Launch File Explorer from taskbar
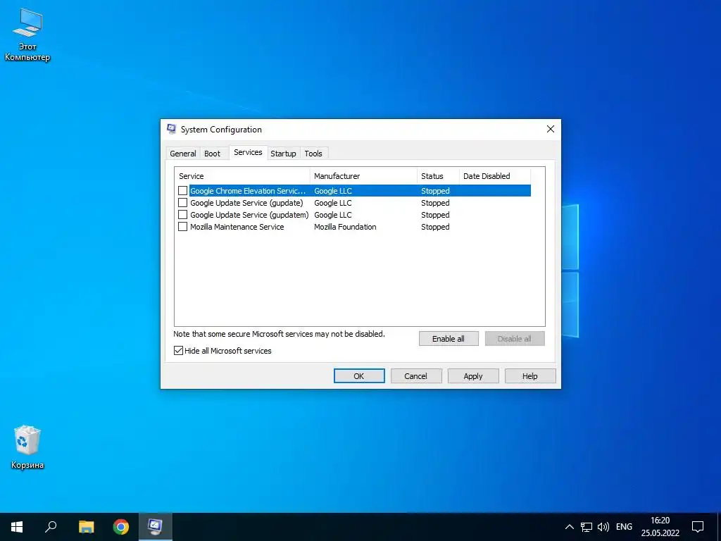Screen dimensions: 721x541 pyautogui.click(x=86, y=527)
